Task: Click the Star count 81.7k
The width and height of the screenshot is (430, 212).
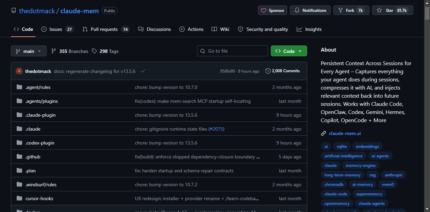Action: (x=402, y=11)
